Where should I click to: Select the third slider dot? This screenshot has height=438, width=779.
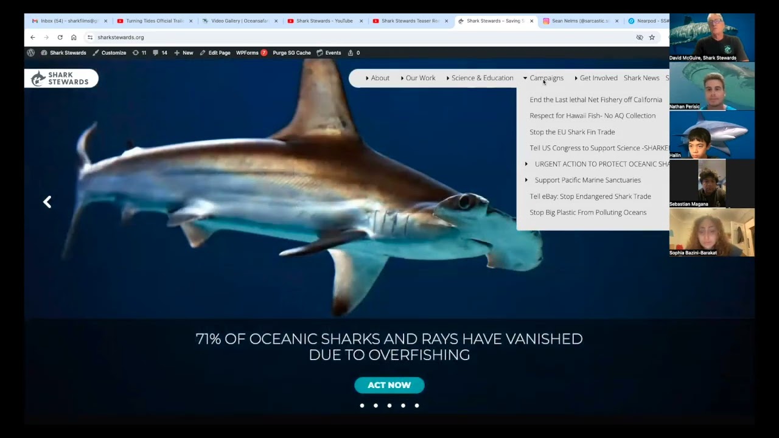(389, 405)
